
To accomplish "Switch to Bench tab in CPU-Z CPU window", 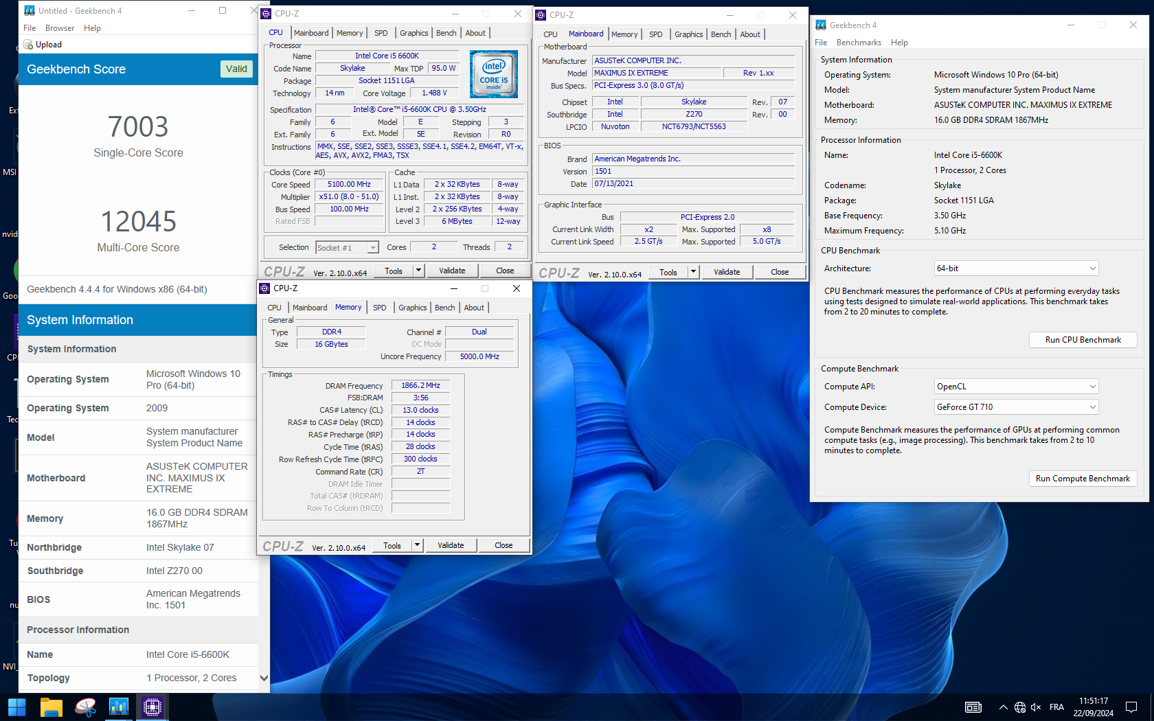I will 446,33.
